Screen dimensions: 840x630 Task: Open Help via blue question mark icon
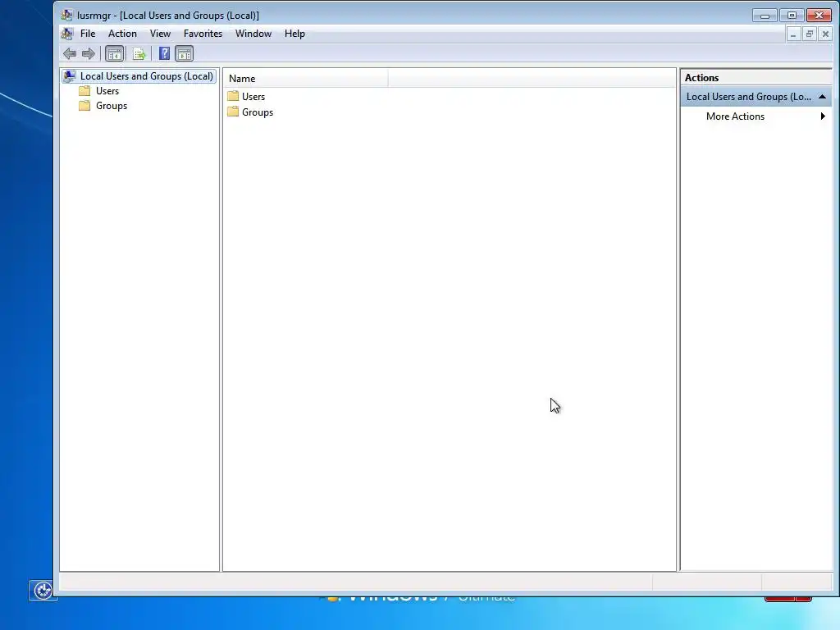click(x=164, y=53)
